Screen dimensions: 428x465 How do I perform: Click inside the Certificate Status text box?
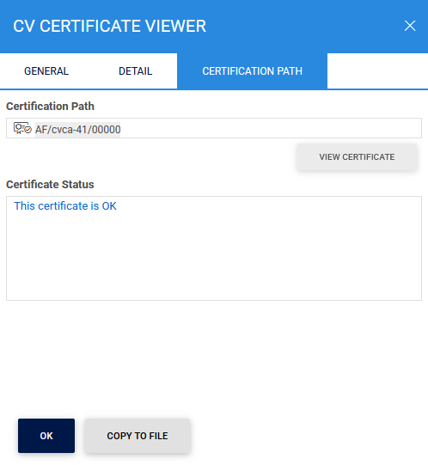pyautogui.click(x=214, y=248)
